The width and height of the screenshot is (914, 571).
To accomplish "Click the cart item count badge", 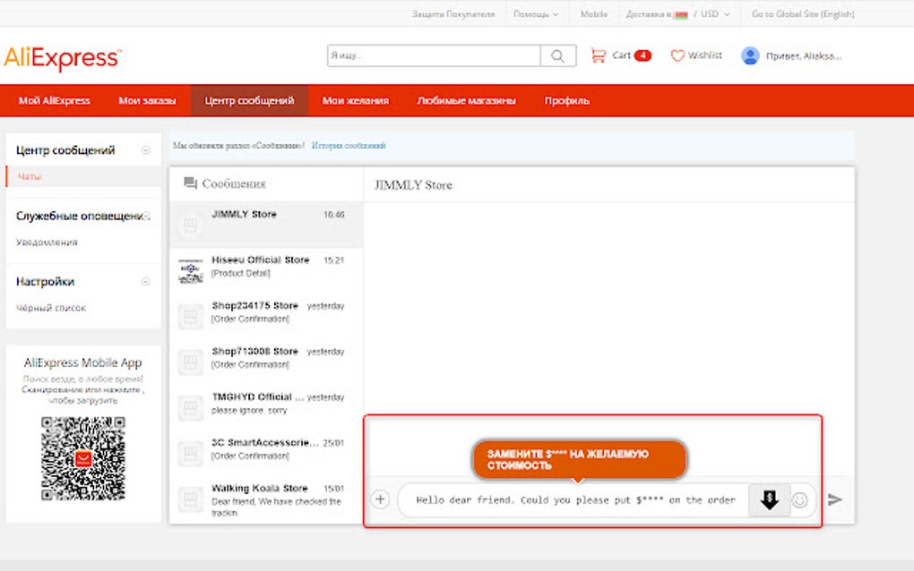I will [642, 55].
